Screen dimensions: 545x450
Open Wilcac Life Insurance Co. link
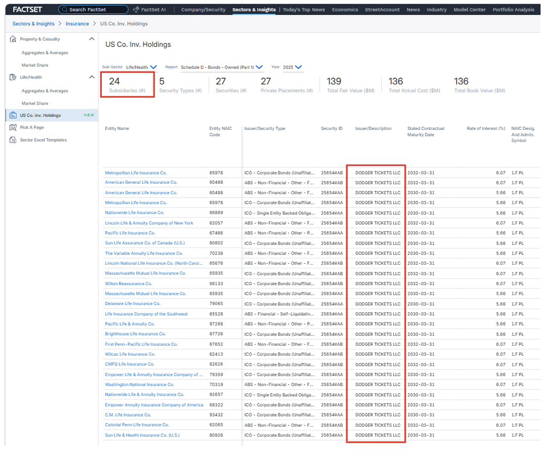(x=130, y=355)
